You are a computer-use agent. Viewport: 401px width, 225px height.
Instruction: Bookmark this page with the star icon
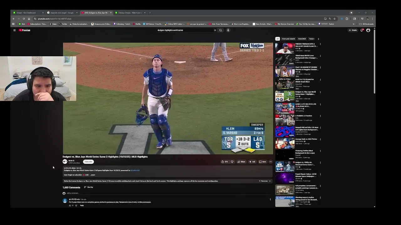(x=334, y=19)
